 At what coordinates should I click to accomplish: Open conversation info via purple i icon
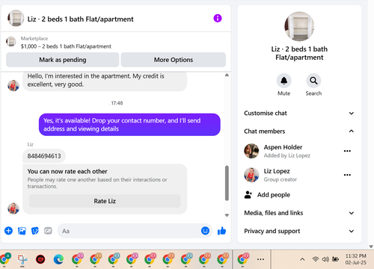218,18
